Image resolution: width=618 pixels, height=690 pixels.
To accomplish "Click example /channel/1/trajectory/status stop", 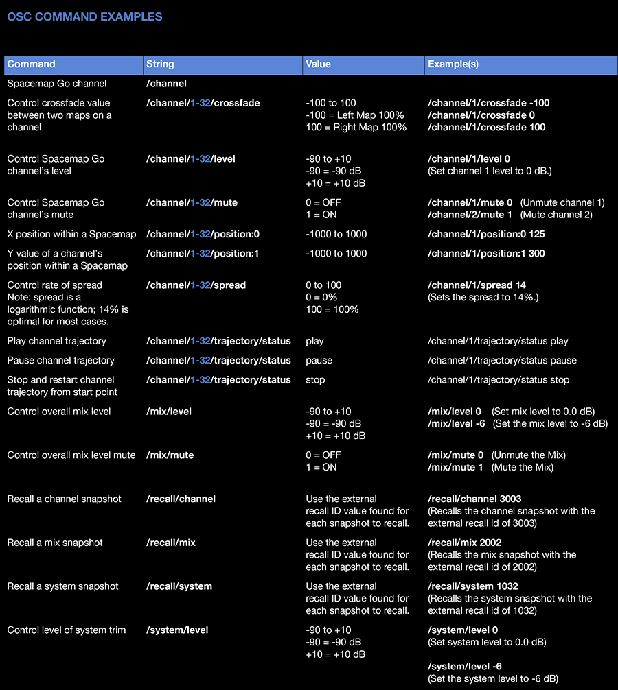I will tap(499, 380).
